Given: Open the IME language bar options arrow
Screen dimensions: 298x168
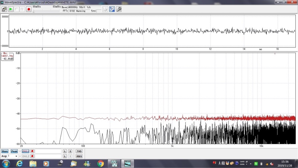Looking at the screenshot, I should 247,164.
